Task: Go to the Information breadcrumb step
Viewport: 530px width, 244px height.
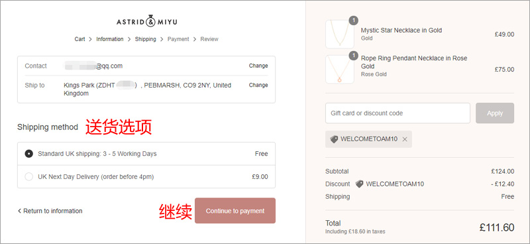Action: (x=110, y=39)
